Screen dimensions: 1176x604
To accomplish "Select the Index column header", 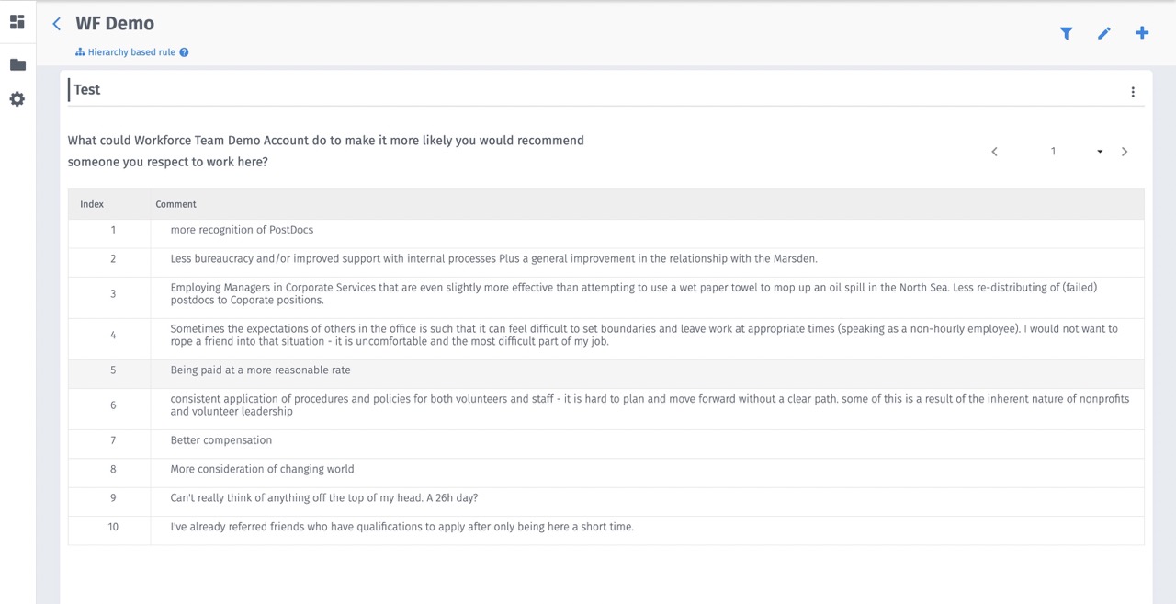I will [x=92, y=204].
